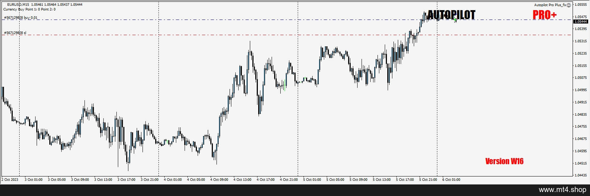This screenshot has width=590, height=196.
Task: Click the 1.05075 price scale value
Action: click(581, 78)
